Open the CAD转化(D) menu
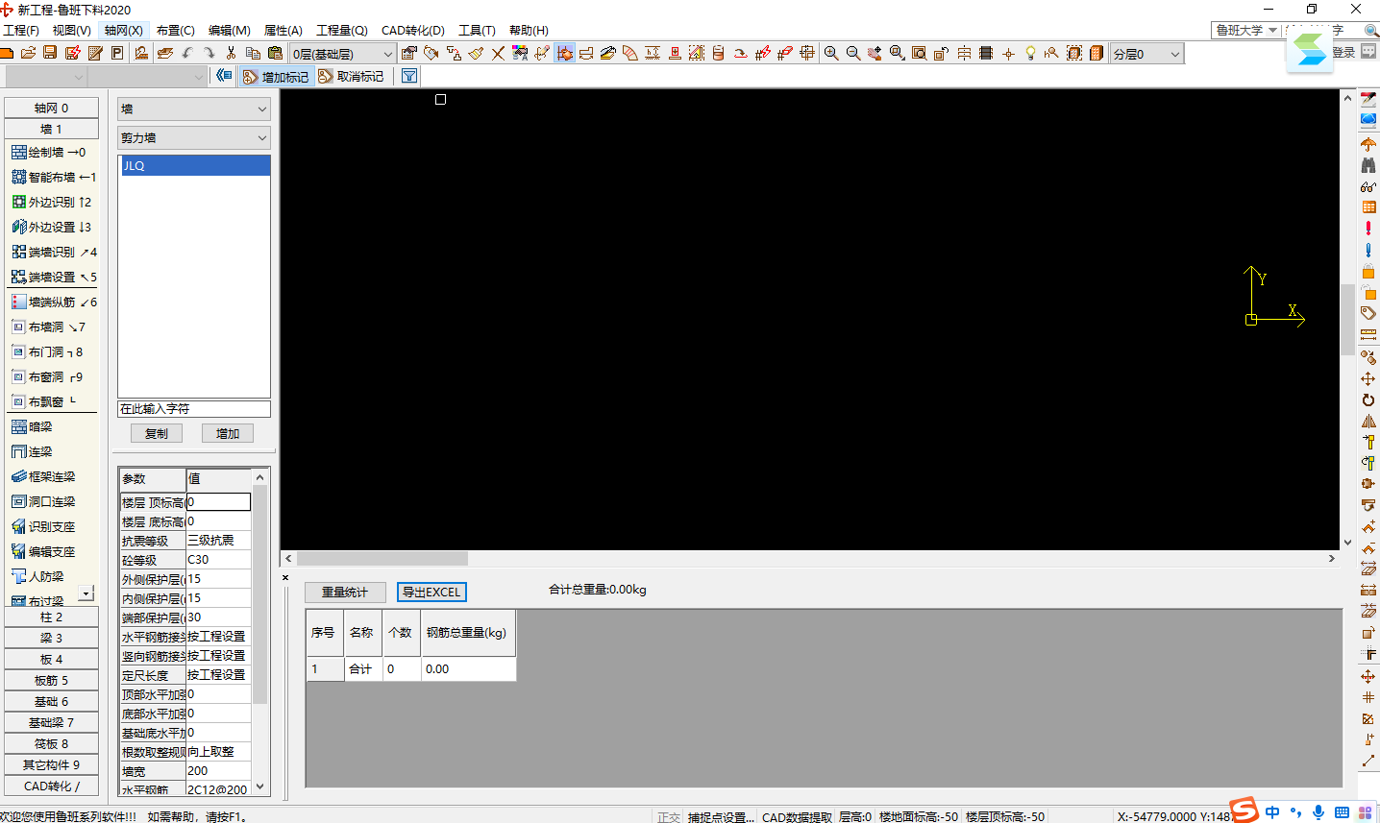This screenshot has width=1380, height=823. click(x=413, y=31)
